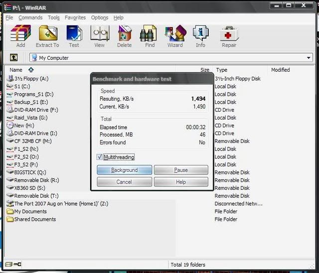The height and width of the screenshot is (273, 319).
Task: Open the Tools menu
Action: point(54,17)
